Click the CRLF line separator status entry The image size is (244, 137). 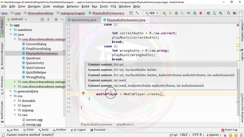(185, 135)
